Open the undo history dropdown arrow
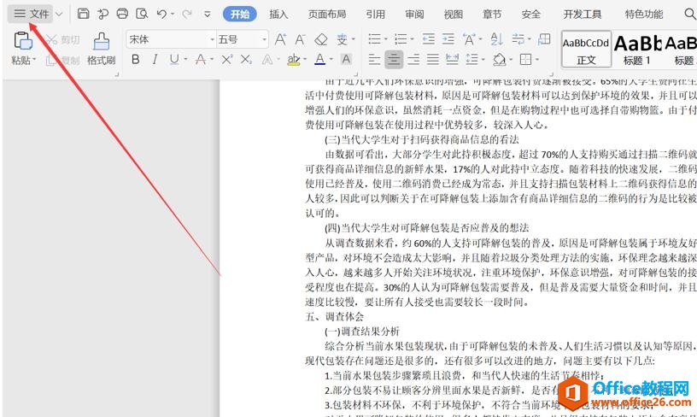697x417 pixels. [x=173, y=15]
